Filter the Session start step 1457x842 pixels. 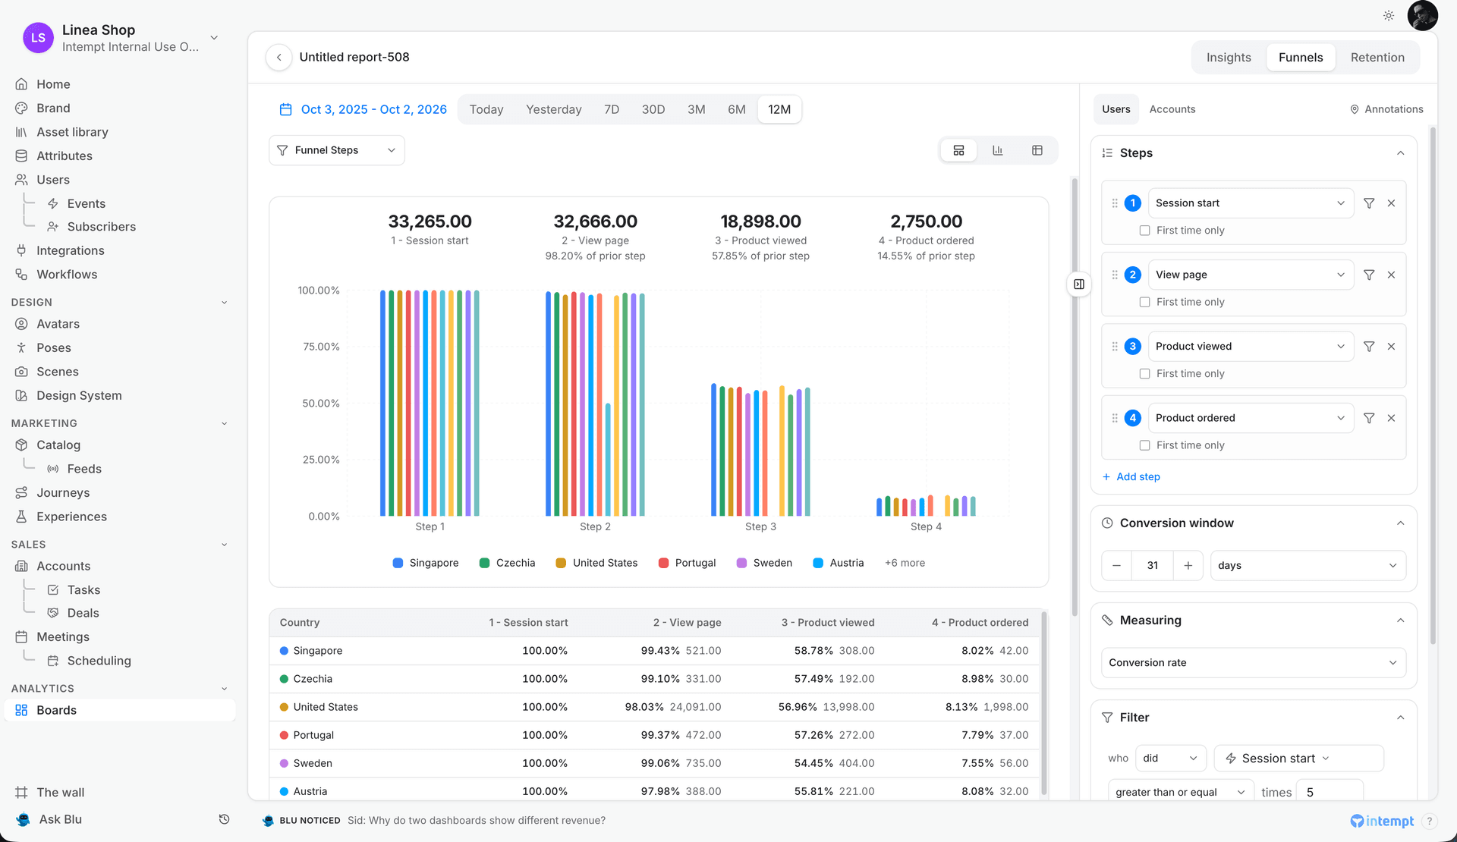pyautogui.click(x=1369, y=203)
